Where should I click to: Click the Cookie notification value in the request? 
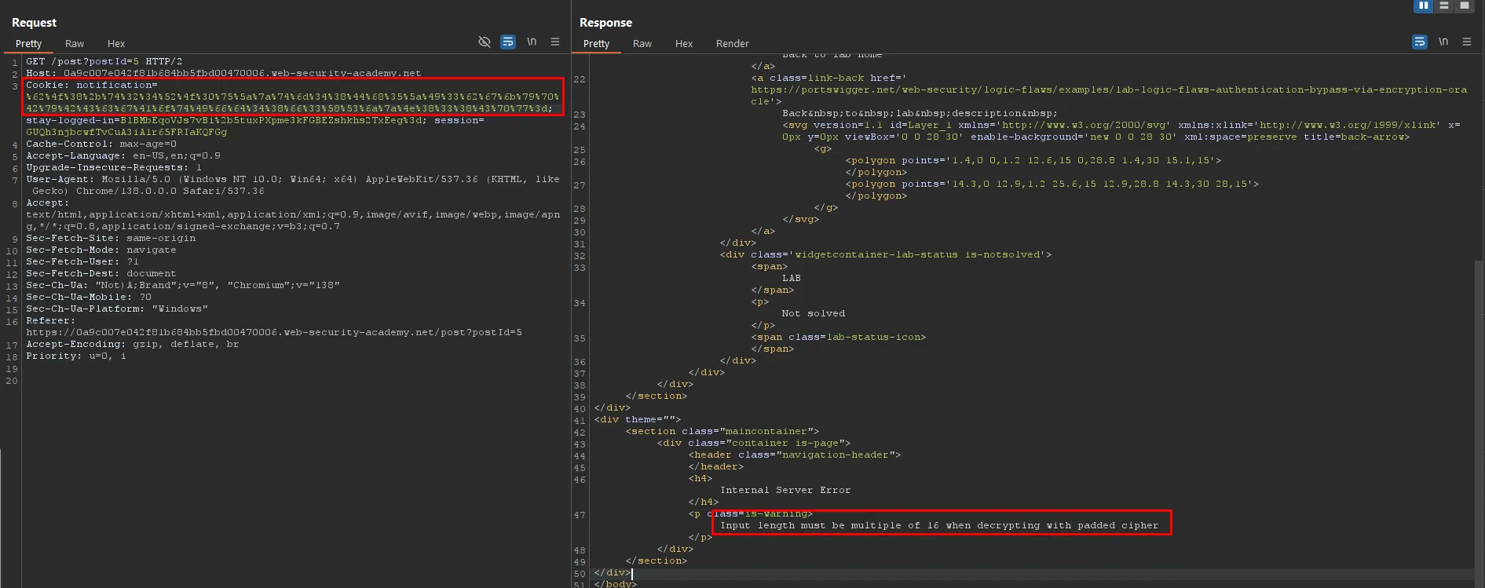click(292, 97)
